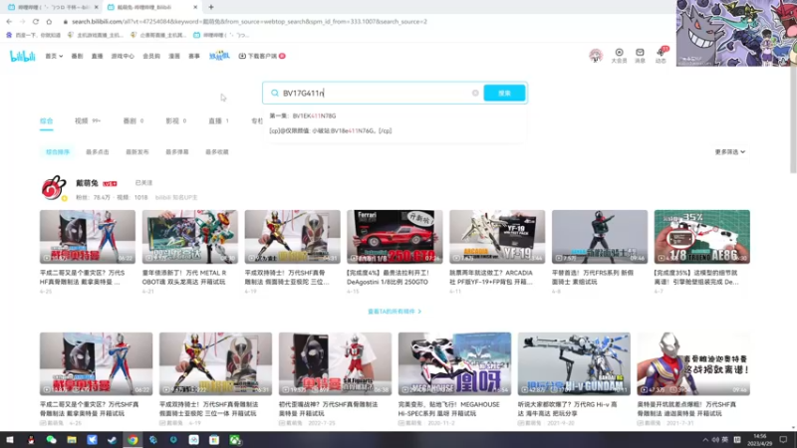Click the 大会员 icon

pos(619,56)
